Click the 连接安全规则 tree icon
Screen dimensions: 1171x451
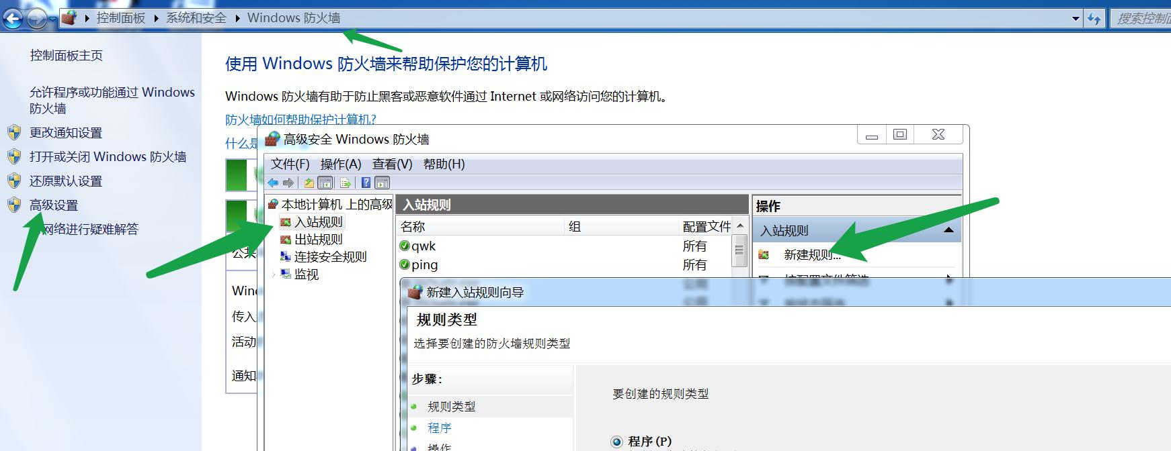coord(286,257)
